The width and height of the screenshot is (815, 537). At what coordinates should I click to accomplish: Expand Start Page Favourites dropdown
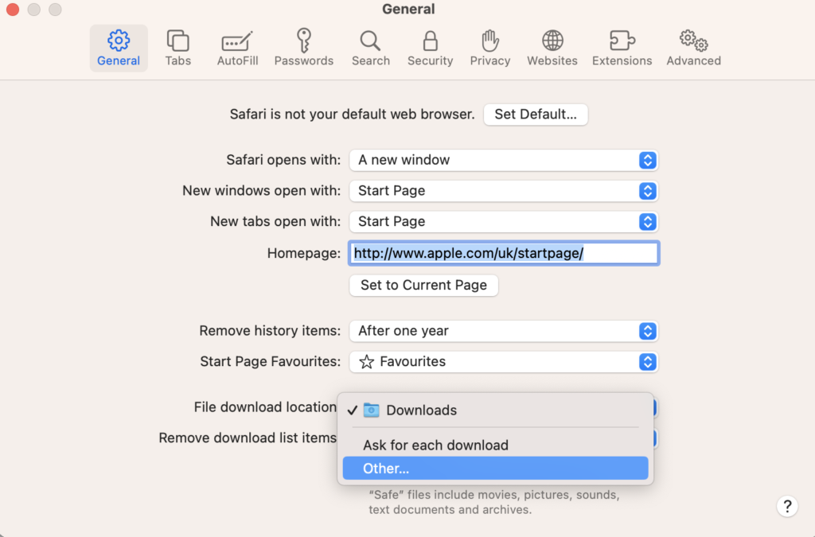(503, 361)
